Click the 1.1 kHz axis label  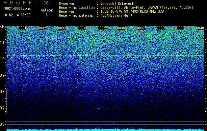point(3,43)
